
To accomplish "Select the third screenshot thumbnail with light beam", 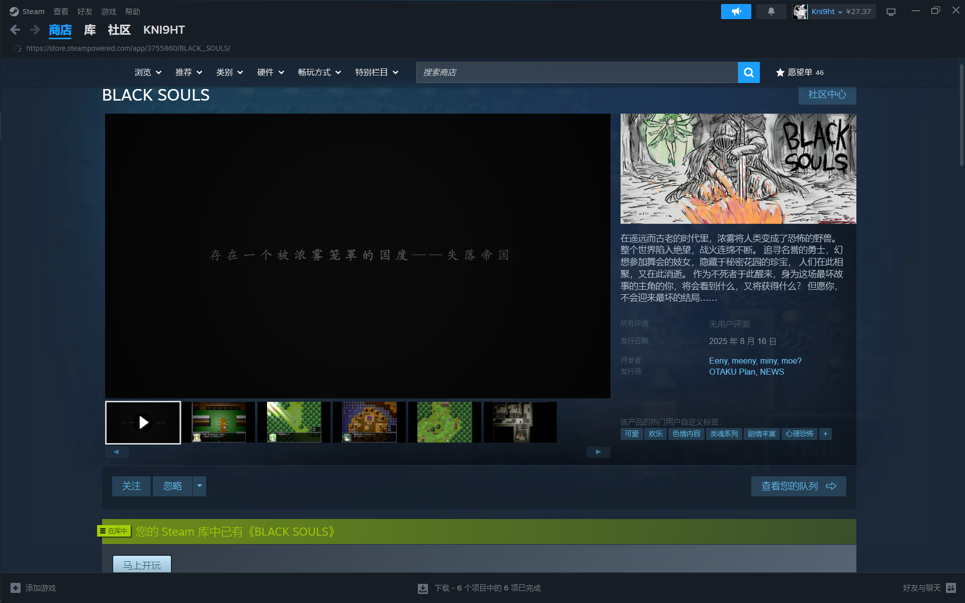I will (294, 422).
